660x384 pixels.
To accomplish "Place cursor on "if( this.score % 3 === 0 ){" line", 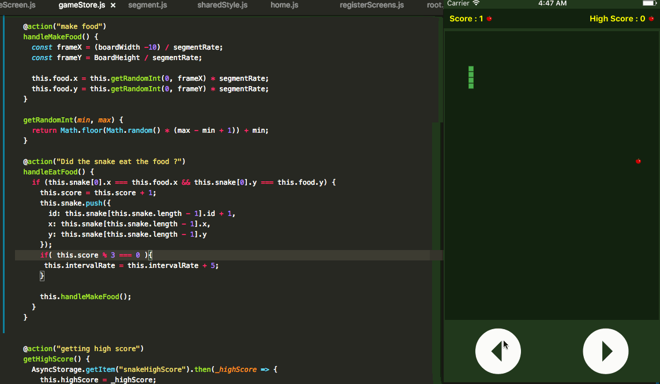I will click(96, 255).
